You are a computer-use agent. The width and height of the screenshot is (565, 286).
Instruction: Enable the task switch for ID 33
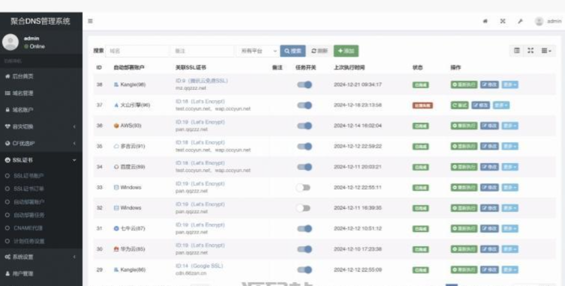pyautogui.click(x=303, y=188)
